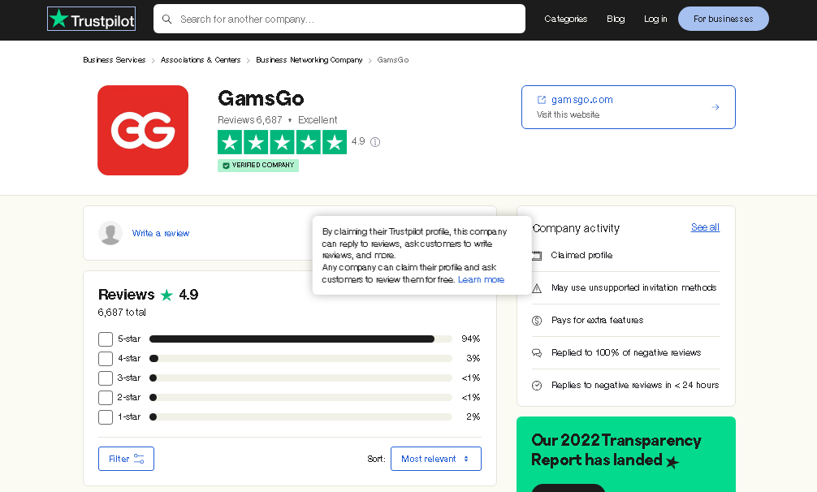Click the clock check icon beside Replies in < 24 hours
The width and height of the screenshot is (817, 492).
537,386
